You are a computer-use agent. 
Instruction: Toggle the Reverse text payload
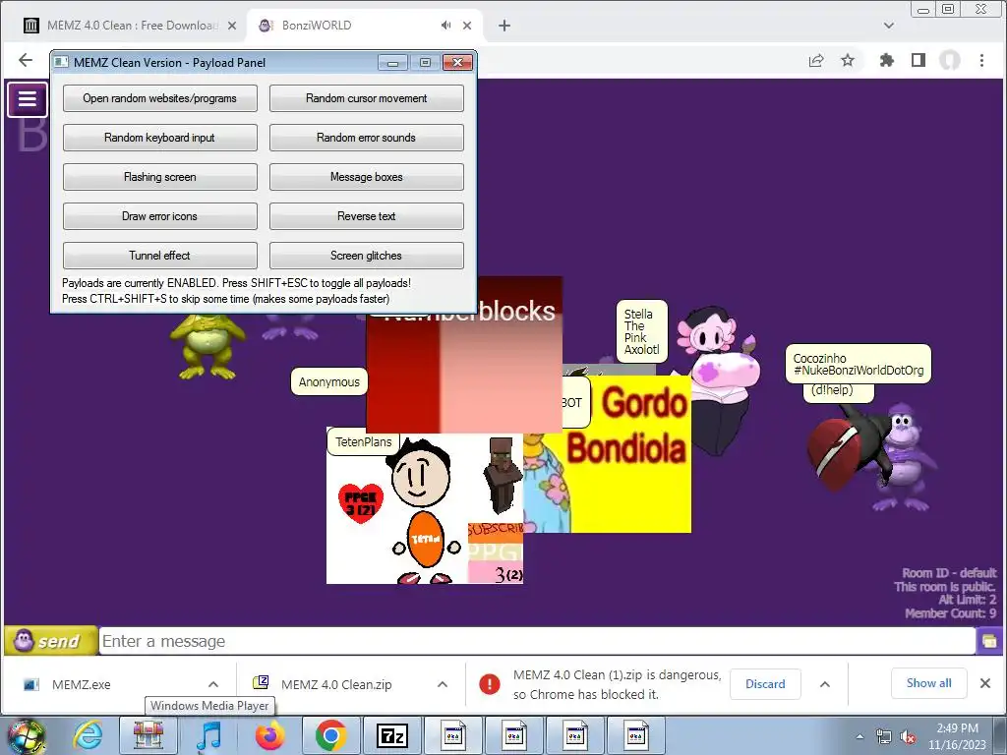click(366, 216)
